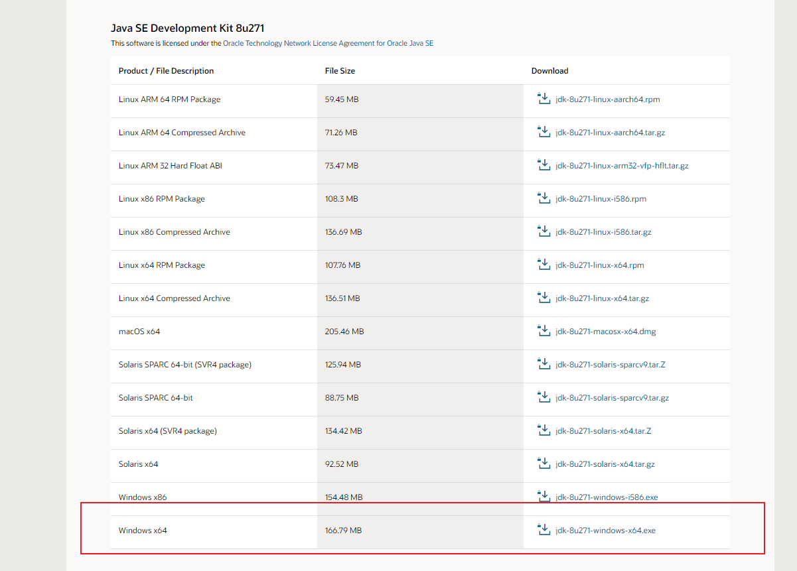Screen dimensions: 797x571
Task: Download jdk-8u271-windows-i586.exe link
Action: click(x=607, y=497)
